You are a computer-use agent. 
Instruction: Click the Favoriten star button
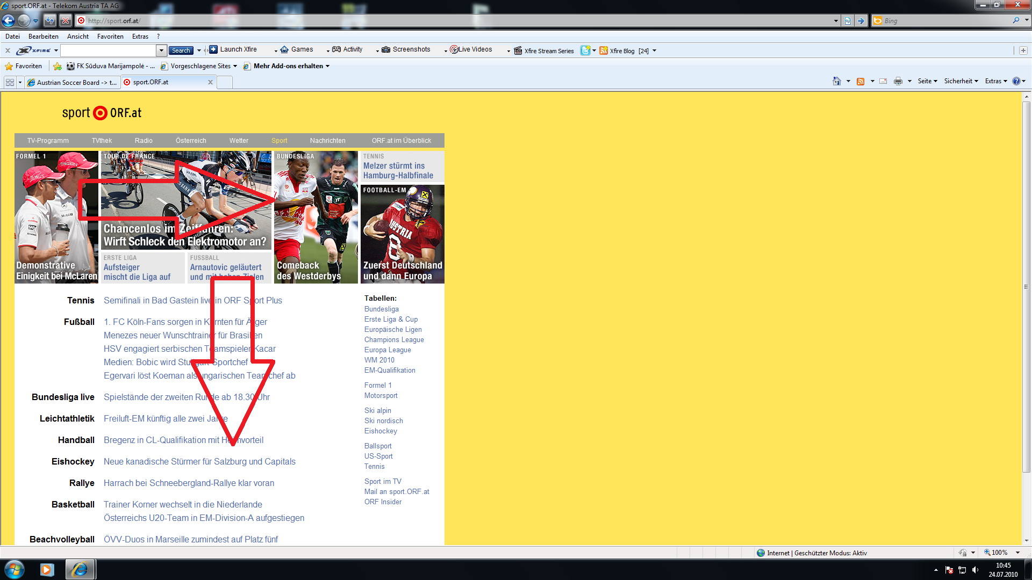tap(23, 66)
